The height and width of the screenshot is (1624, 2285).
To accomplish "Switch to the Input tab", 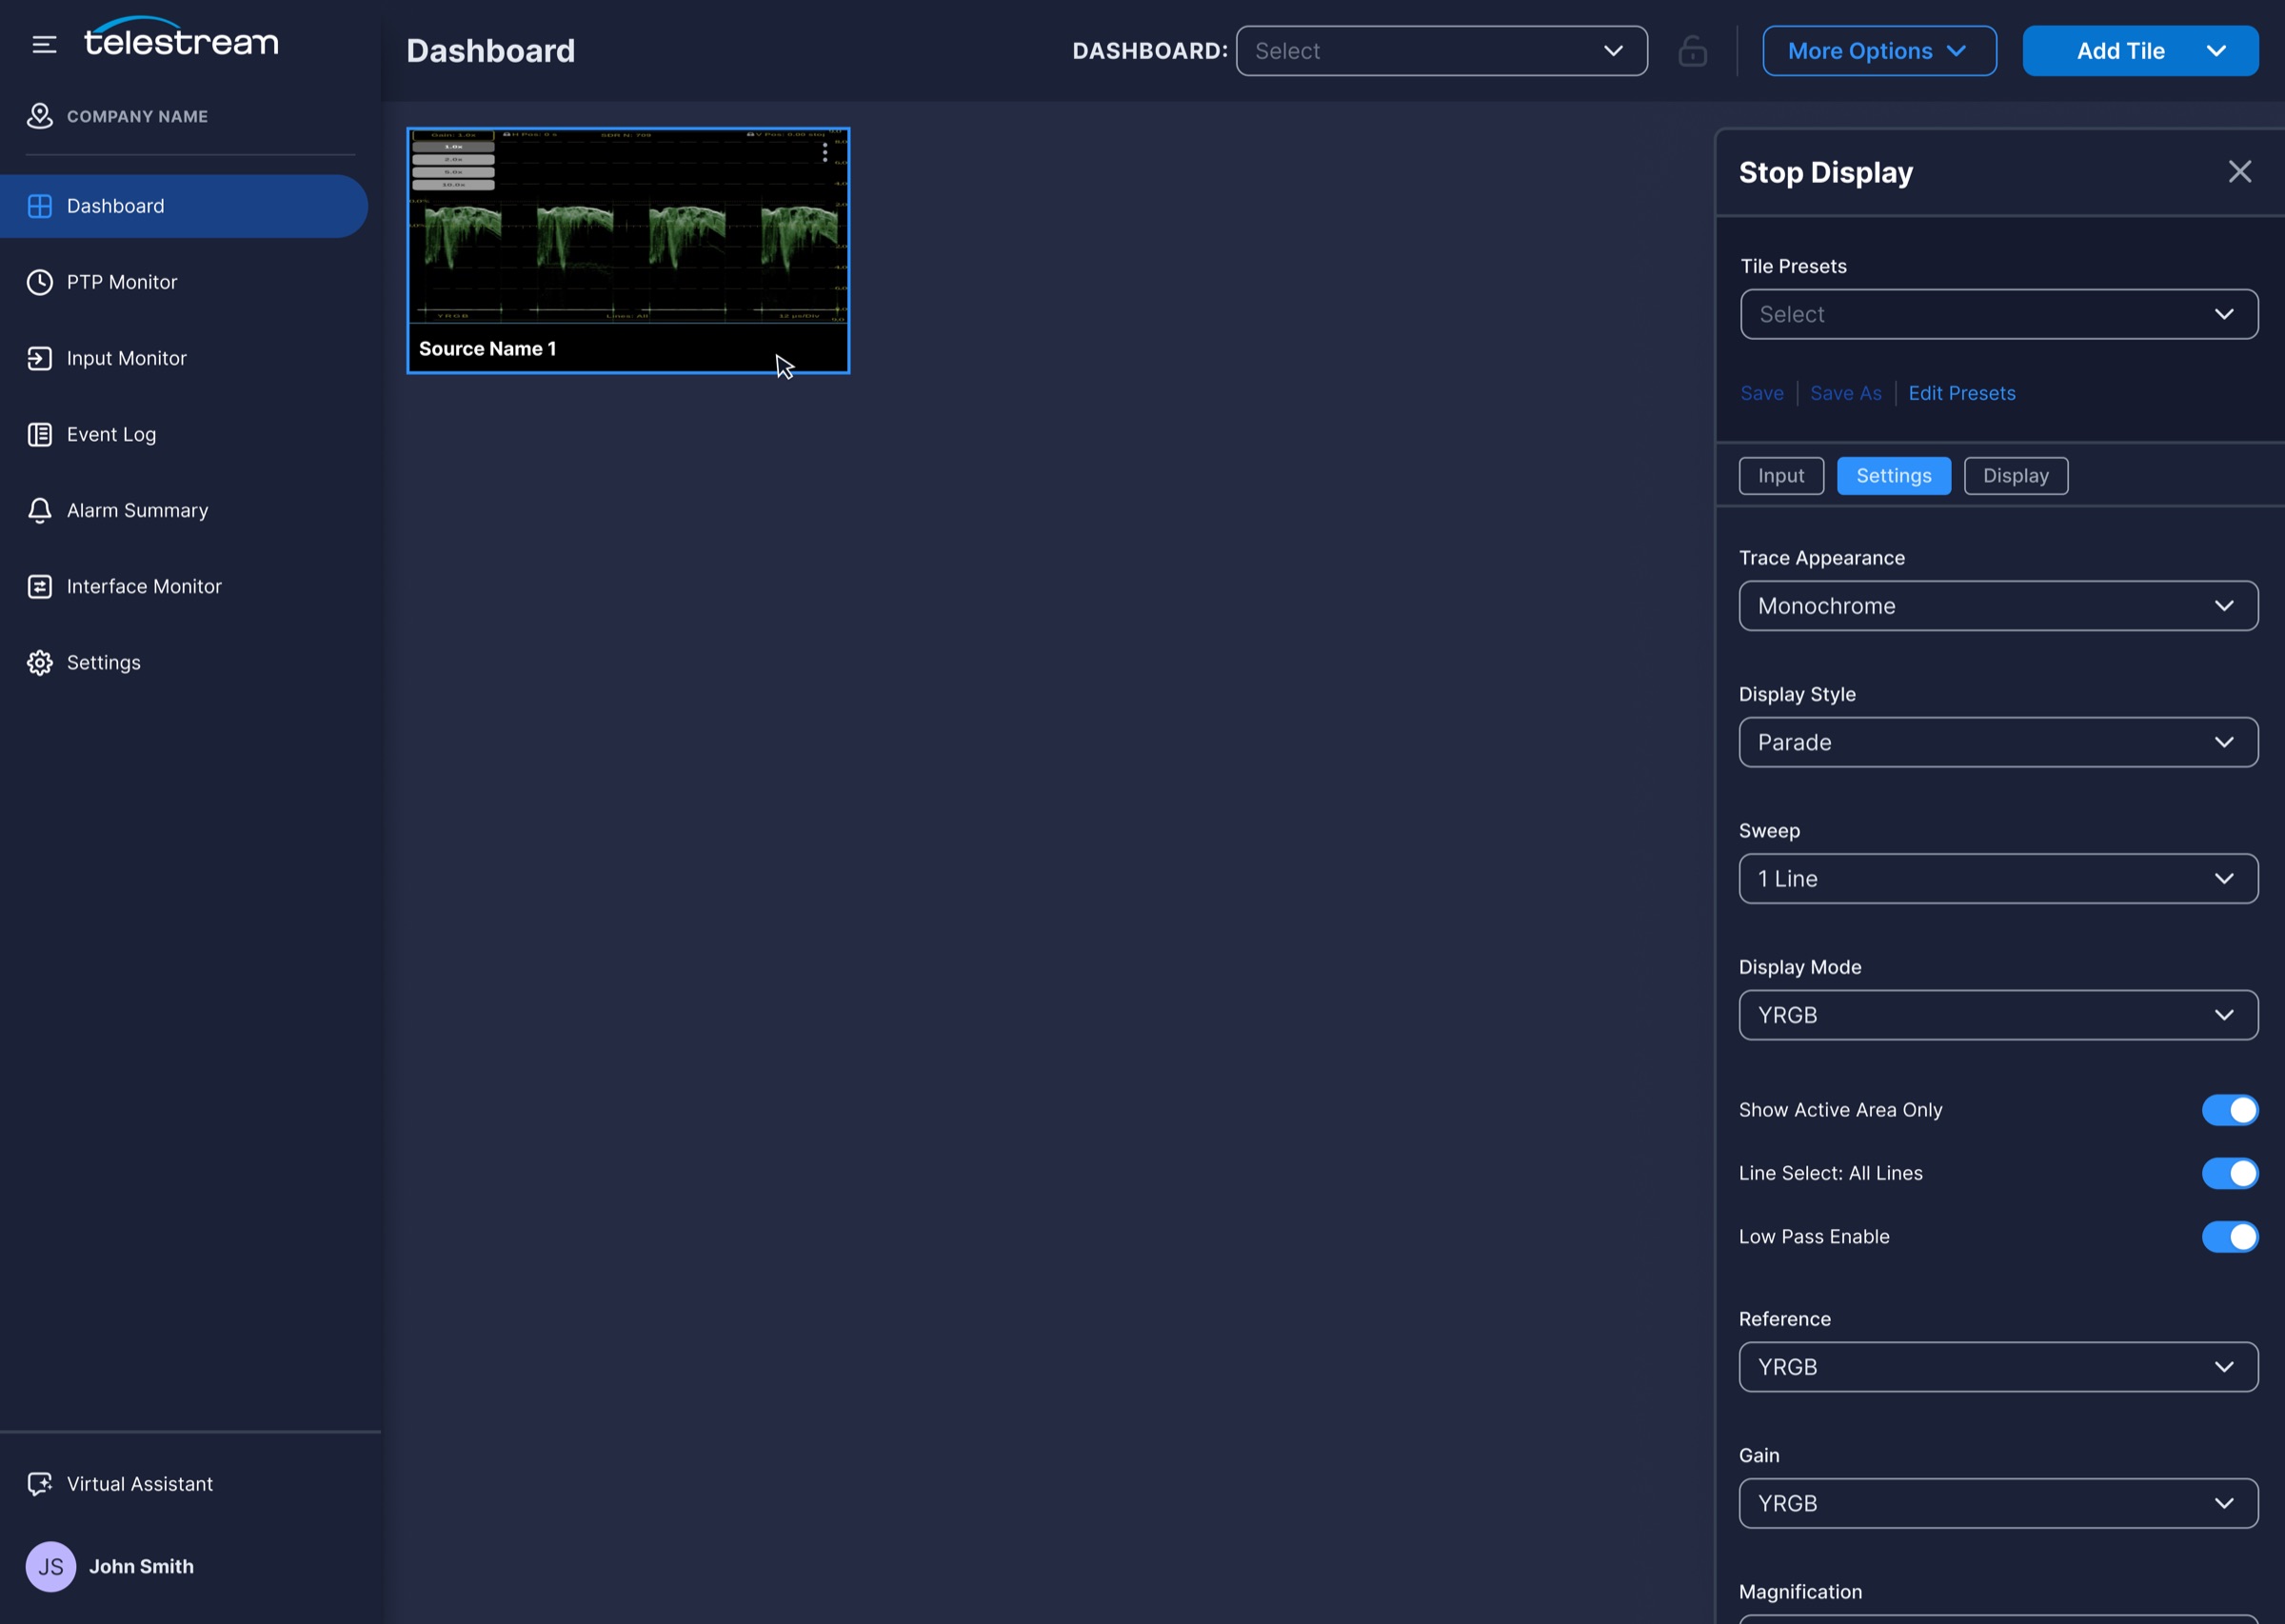I will tap(1781, 476).
